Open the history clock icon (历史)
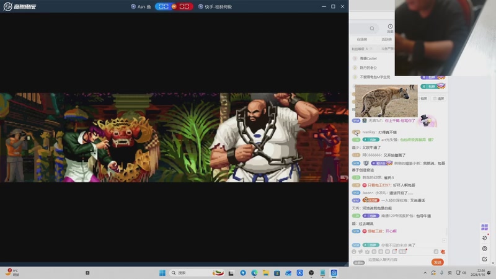The image size is (496, 279). (x=390, y=28)
